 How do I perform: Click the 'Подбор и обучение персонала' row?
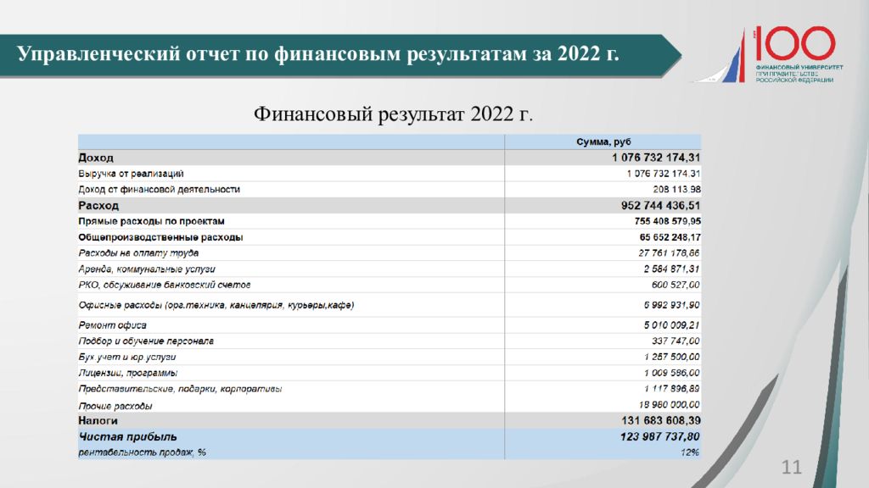point(145,341)
